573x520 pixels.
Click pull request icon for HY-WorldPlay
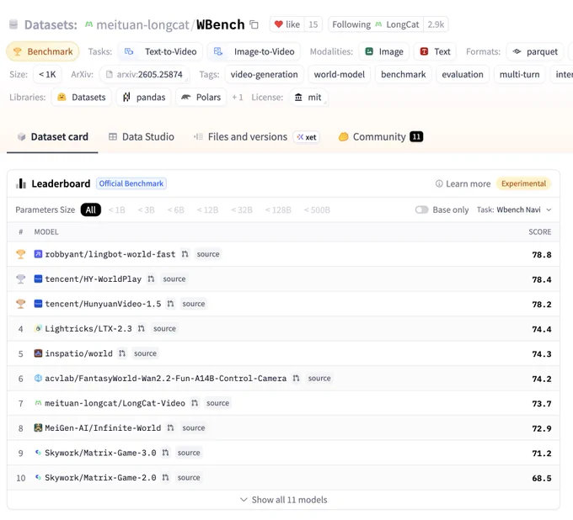[x=151, y=279]
